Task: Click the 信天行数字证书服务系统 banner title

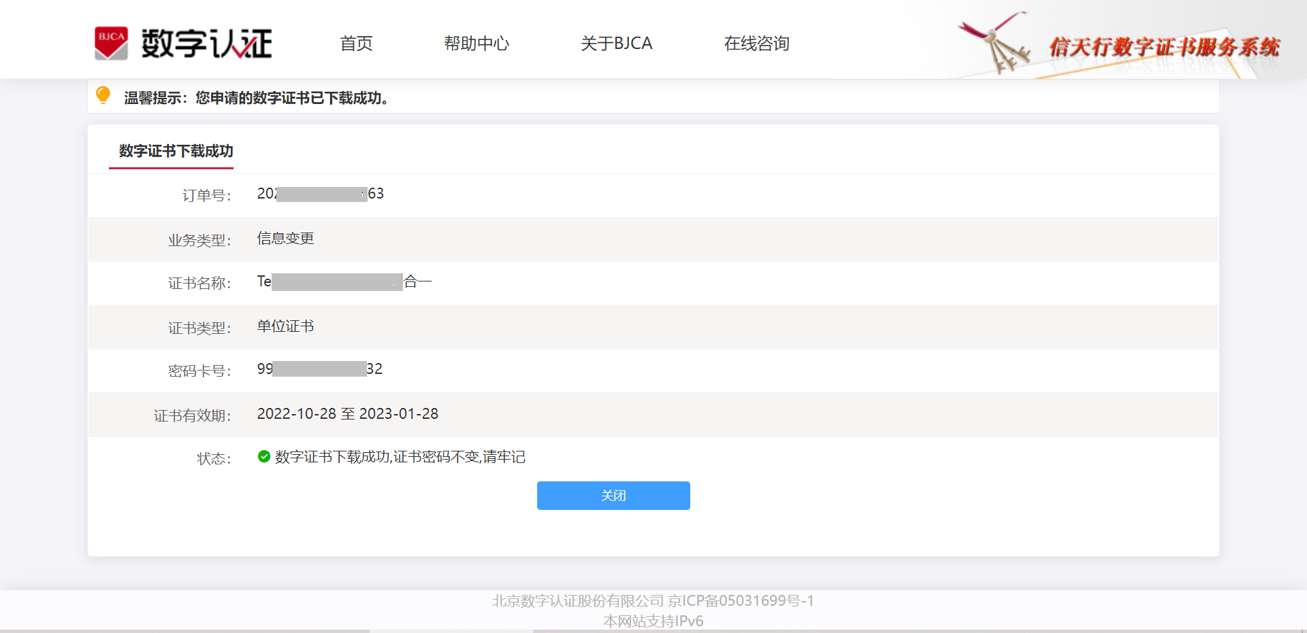Action: coord(1164,47)
